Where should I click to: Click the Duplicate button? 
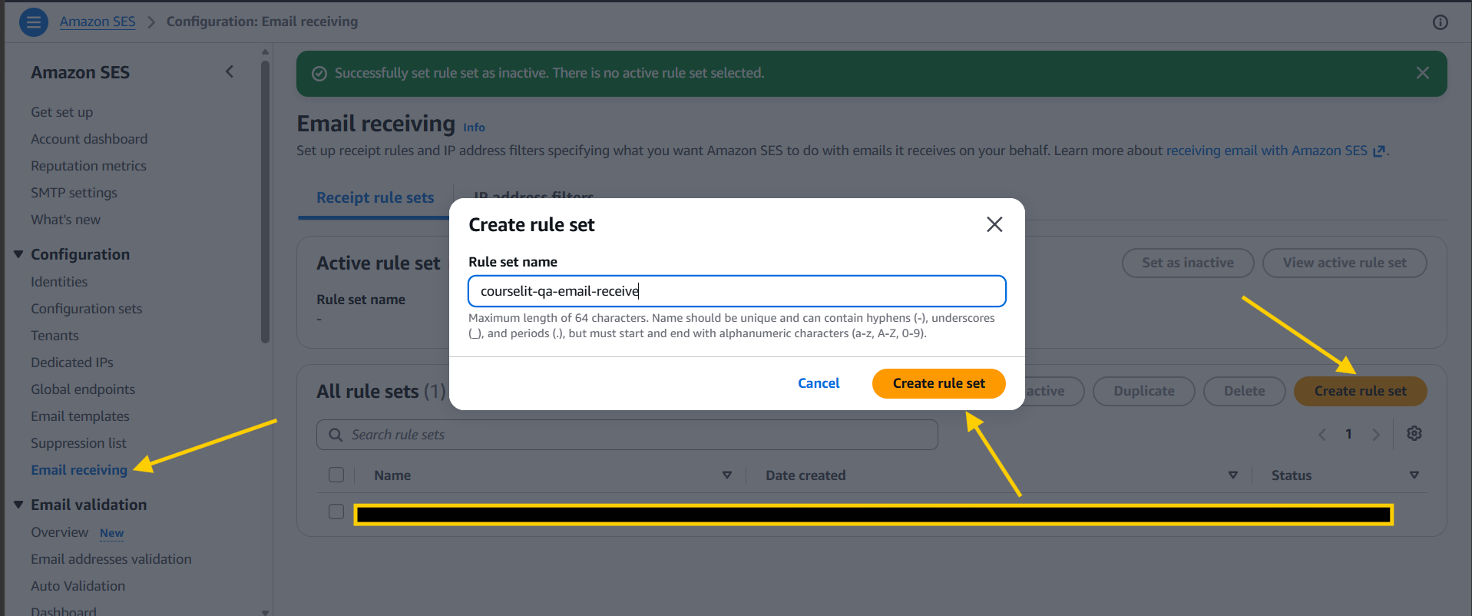[1143, 391]
